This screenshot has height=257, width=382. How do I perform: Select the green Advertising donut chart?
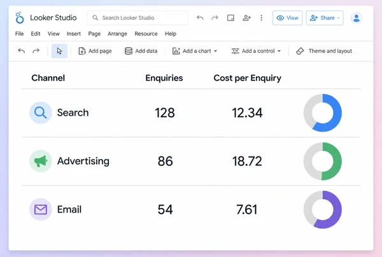(x=323, y=161)
